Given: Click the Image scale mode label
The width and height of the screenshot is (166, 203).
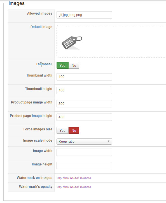Looking at the screenshot, I should coord(38,140).
